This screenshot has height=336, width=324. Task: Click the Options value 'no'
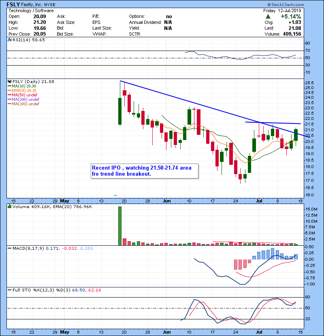[x=169, y=17]
